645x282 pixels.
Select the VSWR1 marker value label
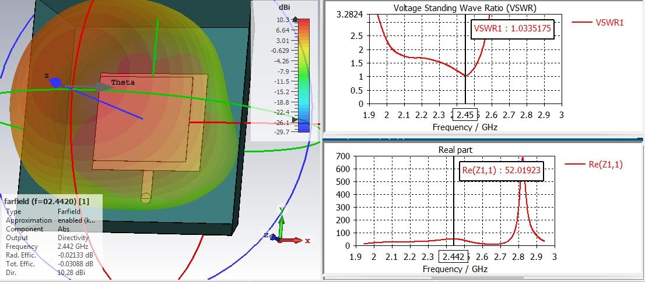pos(512,27)
